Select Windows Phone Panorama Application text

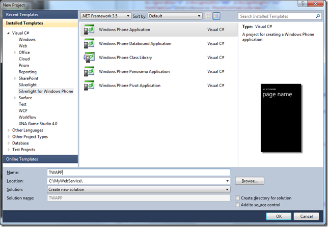click(x=134, y=71)
